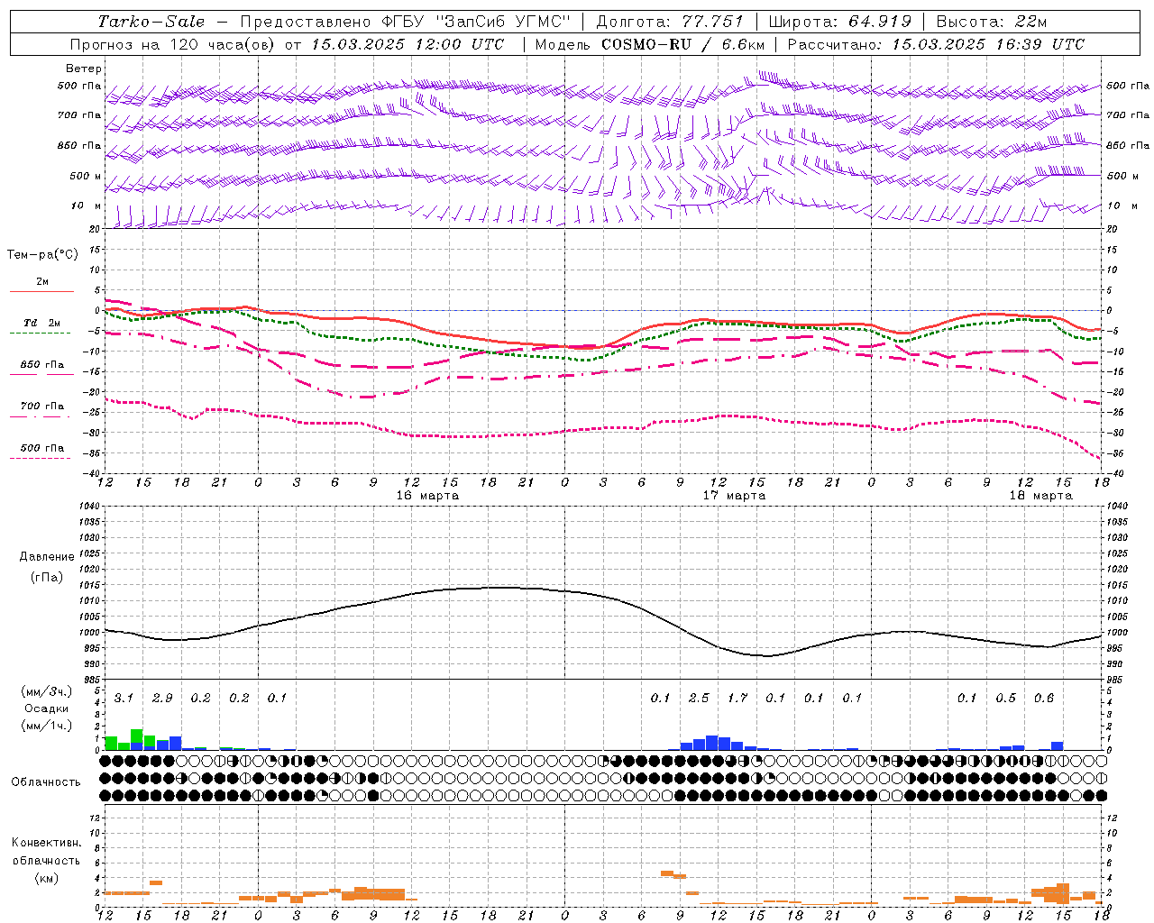Click the 'Модель COSMO-RU / 6.6км' label

click(650, 44)
